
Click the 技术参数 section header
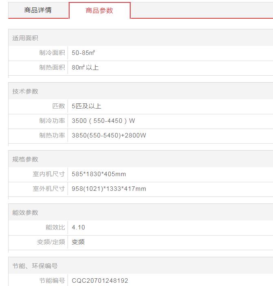pos(25,92)
